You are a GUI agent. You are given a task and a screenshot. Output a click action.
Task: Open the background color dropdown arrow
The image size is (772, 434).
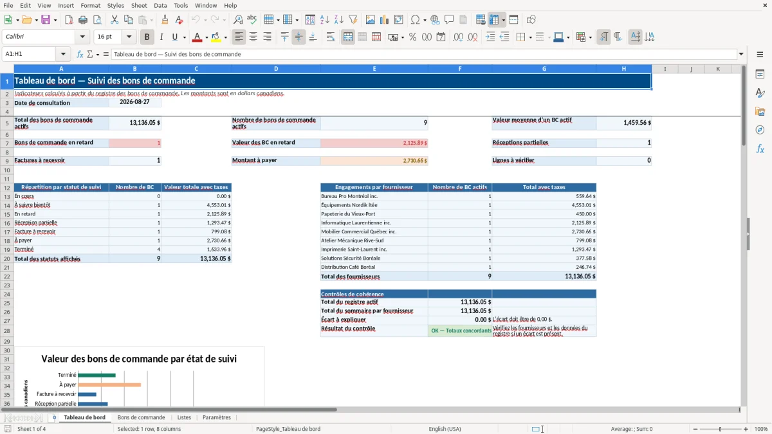tap(225, 37)
